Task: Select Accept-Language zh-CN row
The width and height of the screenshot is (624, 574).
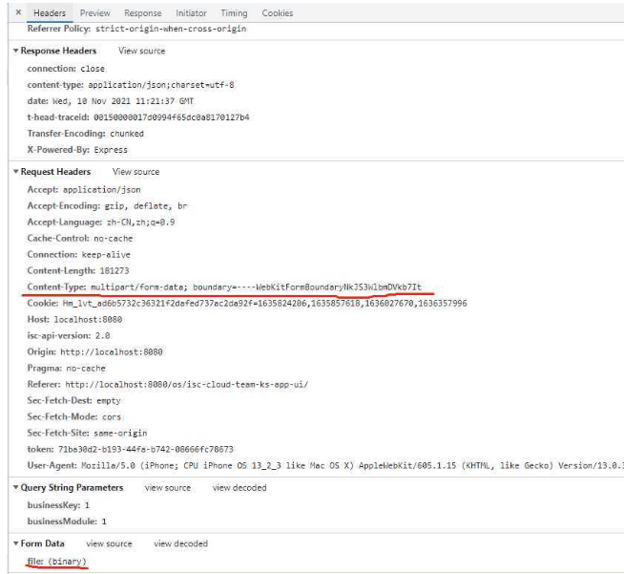Action: [x=101, y=222]
